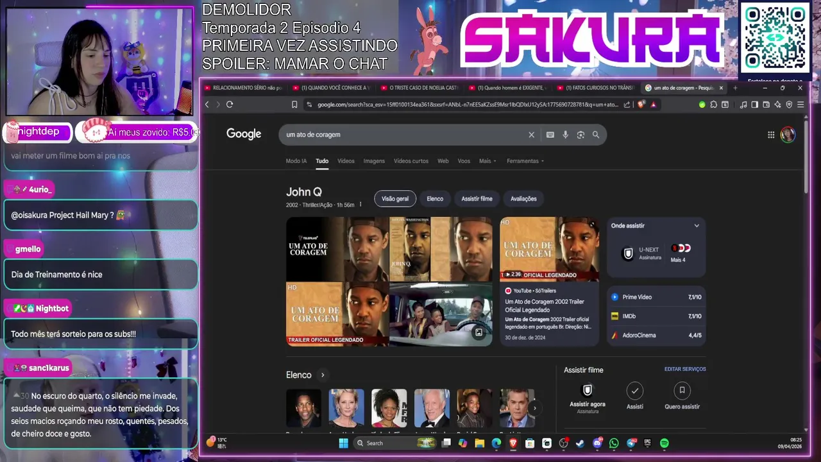Open the IMDb 7,1/10 rating

coord(656,316)
